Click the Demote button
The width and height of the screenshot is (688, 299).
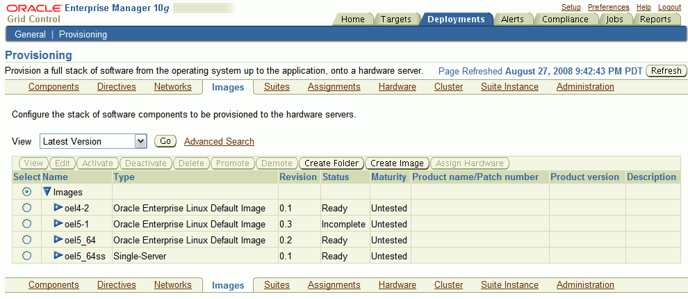tap(277, 163)
